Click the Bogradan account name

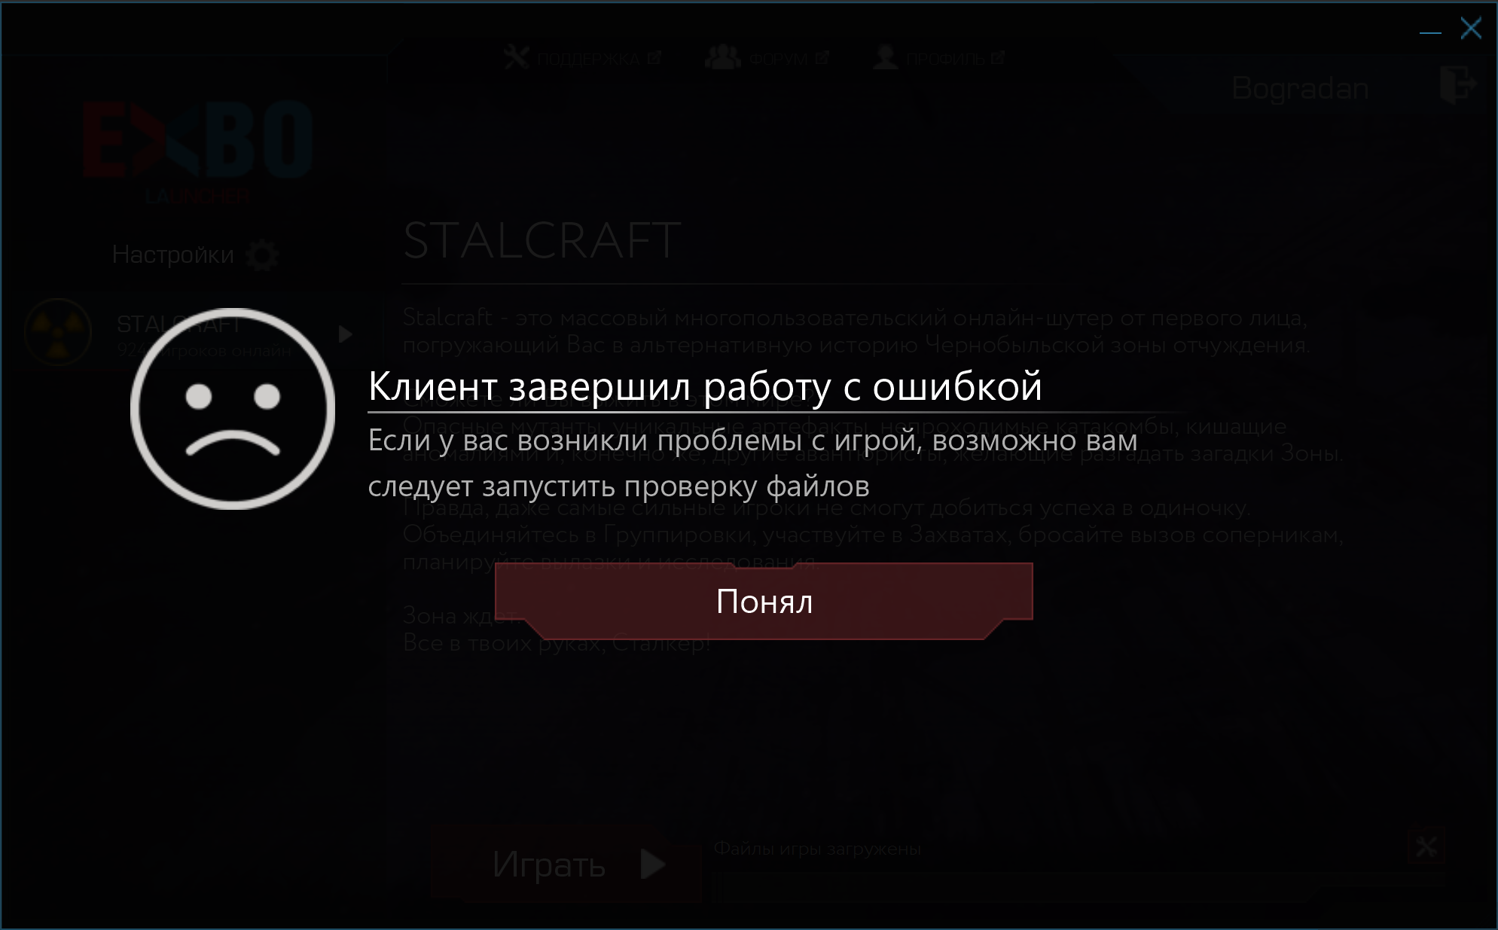click(x=1300, y=89)
